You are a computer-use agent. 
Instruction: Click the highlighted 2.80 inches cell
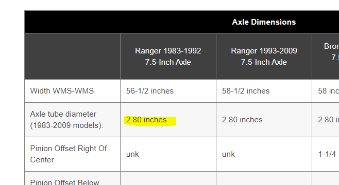click(x=146, y=120)
